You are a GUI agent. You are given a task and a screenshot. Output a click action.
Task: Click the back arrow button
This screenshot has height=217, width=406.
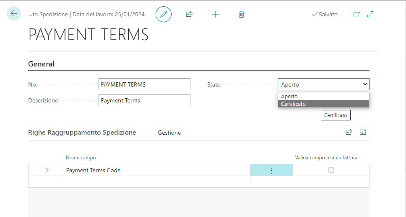point(14,14)
